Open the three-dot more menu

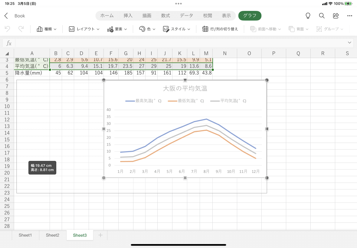[x=350, y=16]
